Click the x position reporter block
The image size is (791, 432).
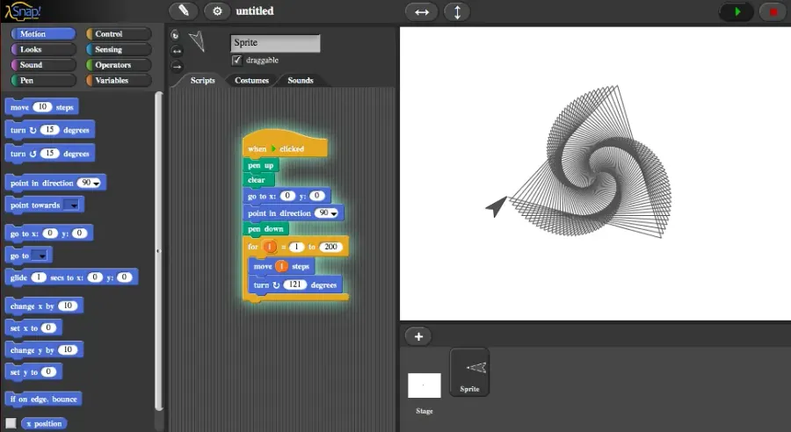(x=45, y=423)
